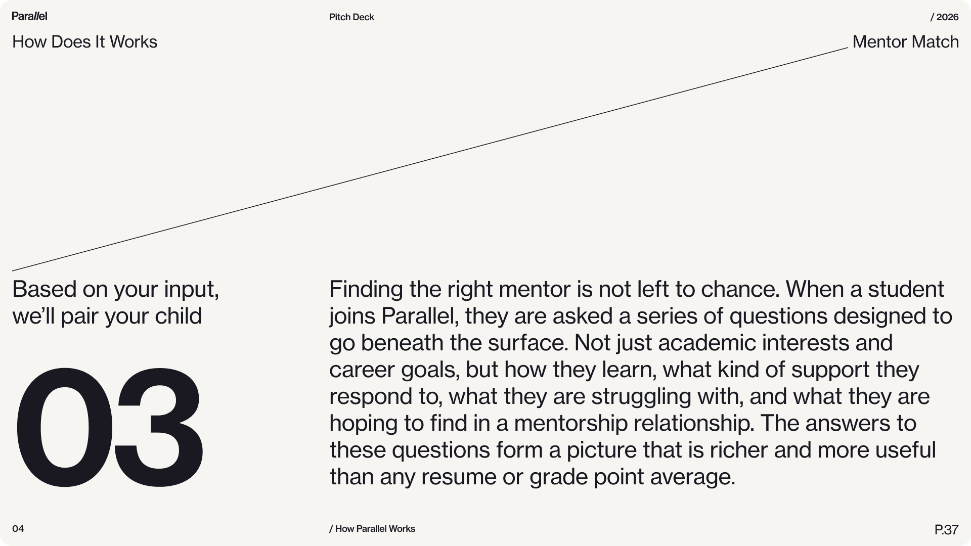Click the Parallel logo
Screen dimensions: 971x546
[x=29, y=16]
